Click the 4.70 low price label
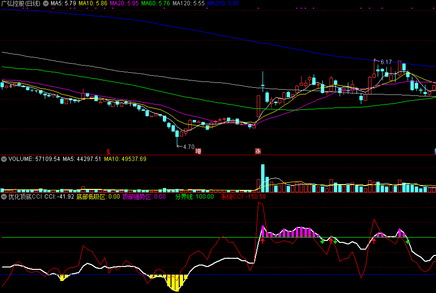Viewport: 436px width, 293px height. [x=189, y=146]
